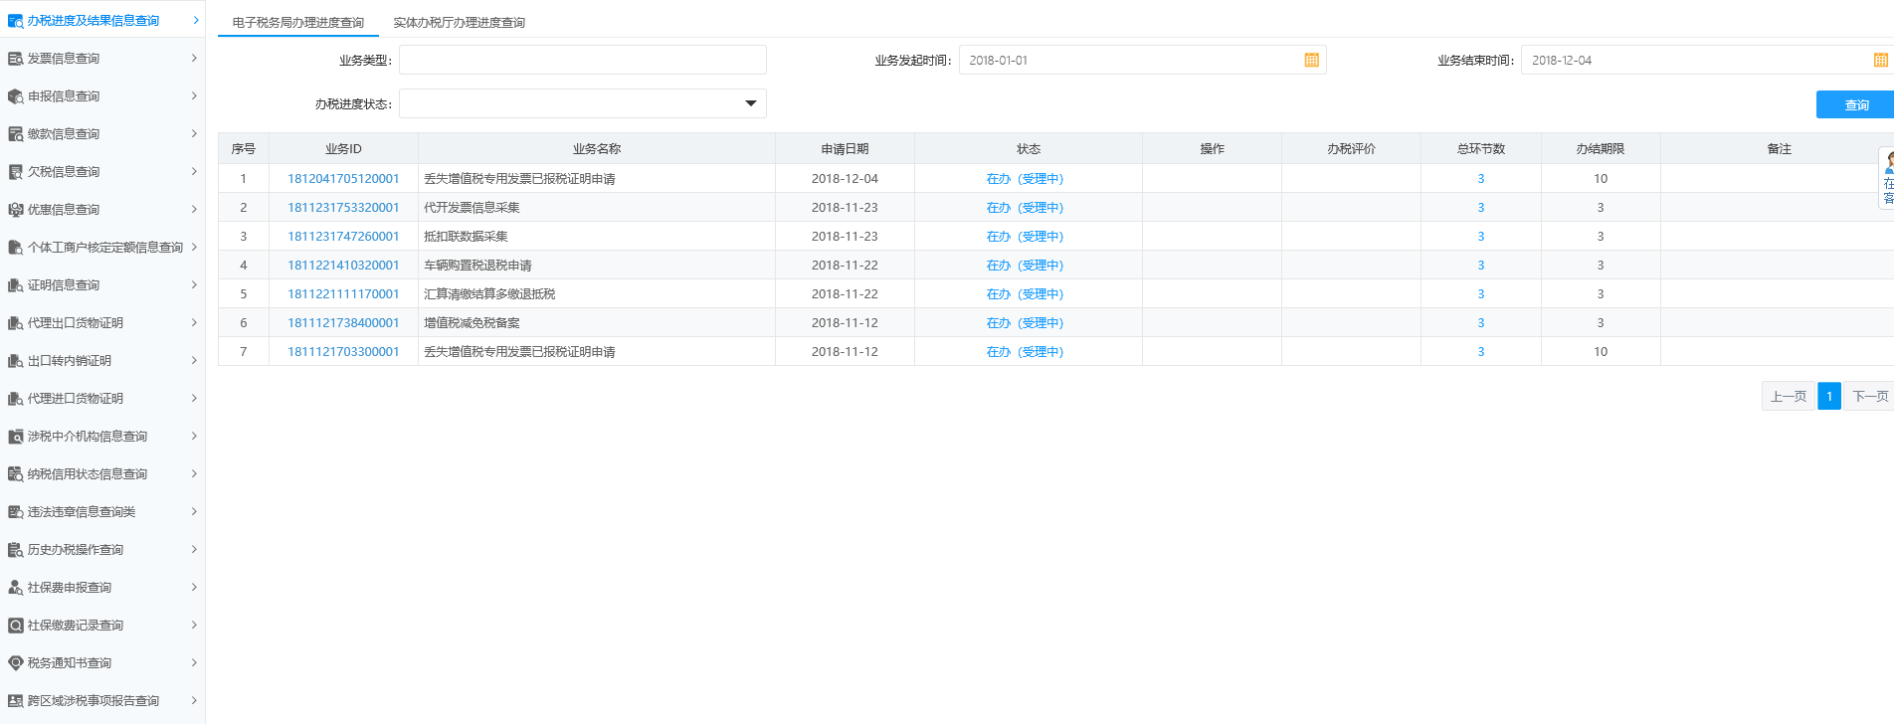
Task: Click the 代理出口货物证明 sidebar icon
Action: pos(15,323)
